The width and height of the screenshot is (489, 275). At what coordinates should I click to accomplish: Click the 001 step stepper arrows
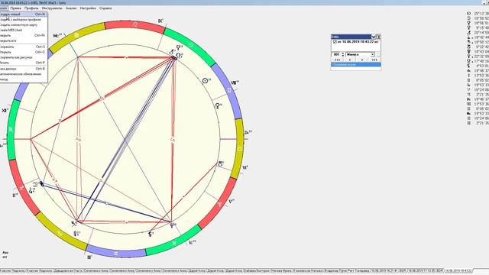[343, 54]
